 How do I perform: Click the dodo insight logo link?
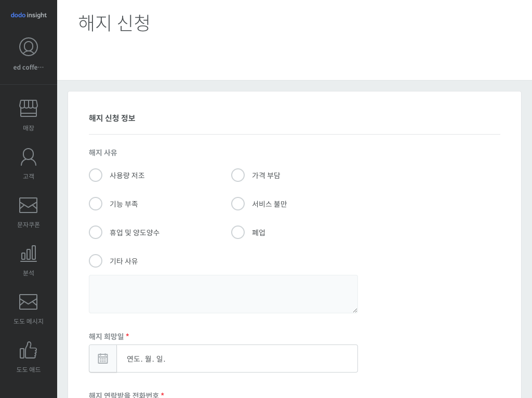point(29,15)
